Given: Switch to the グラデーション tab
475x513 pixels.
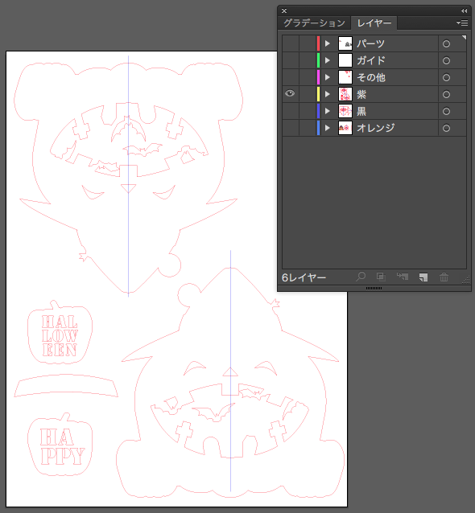Looking at the screenshot, I should coord(314,23).
